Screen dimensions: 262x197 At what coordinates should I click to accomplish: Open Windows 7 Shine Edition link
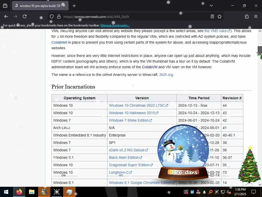click(x=130, y=120)
